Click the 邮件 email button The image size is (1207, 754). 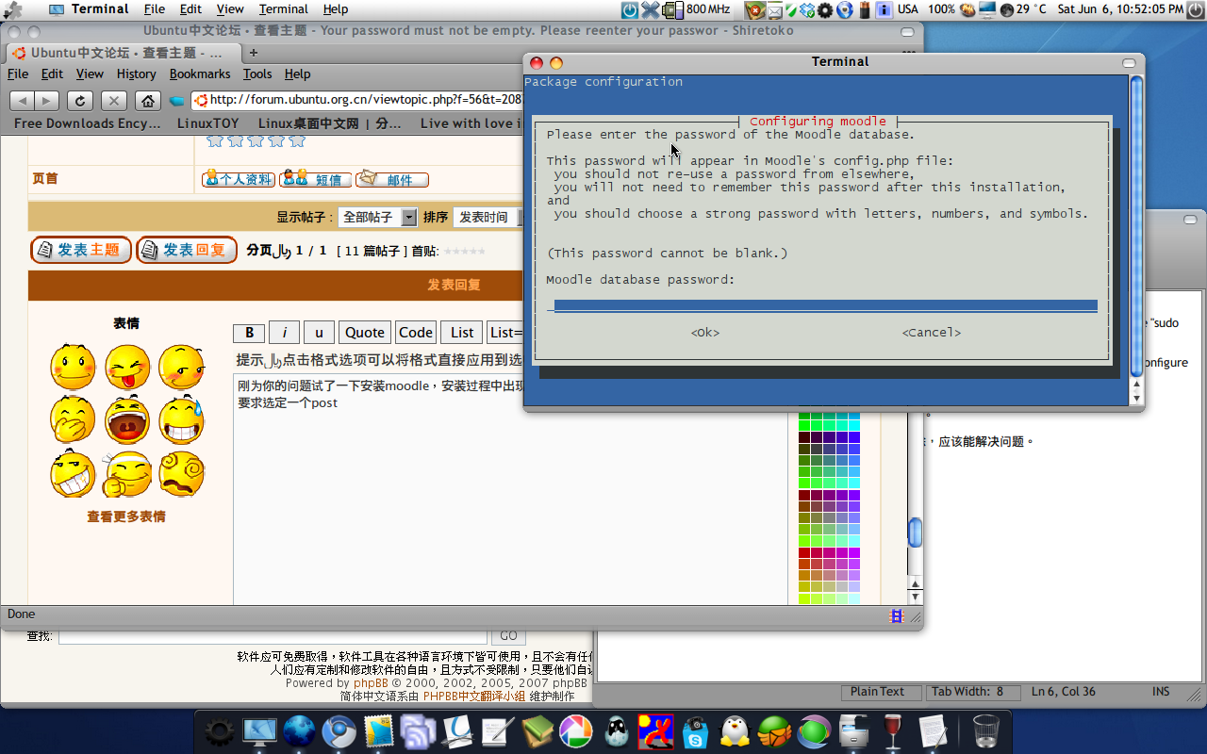[x=392, y=179]
